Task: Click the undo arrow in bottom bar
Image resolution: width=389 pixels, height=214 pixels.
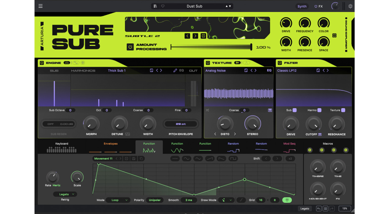Action: point(319,209)
